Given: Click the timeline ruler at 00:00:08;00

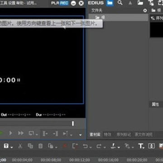Looking at the screenshot, I should (x=51, y=160).
